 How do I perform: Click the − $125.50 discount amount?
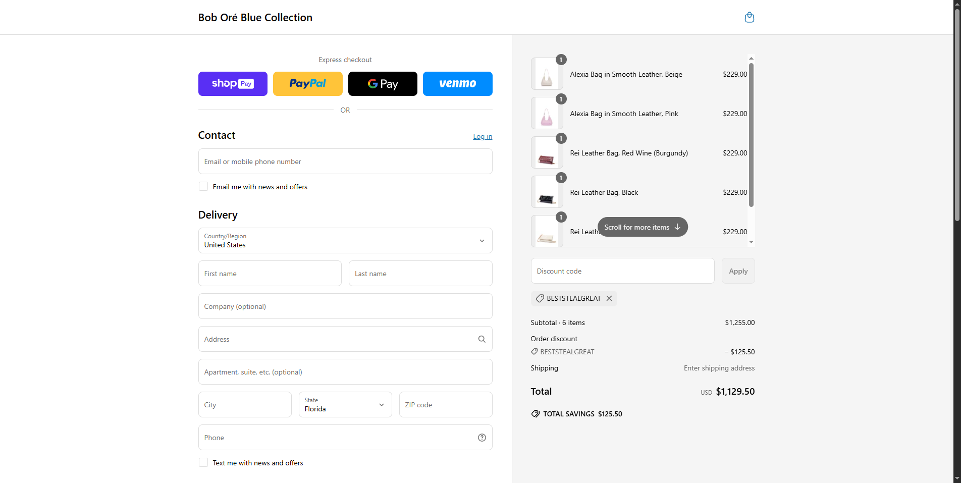(740, 352)
